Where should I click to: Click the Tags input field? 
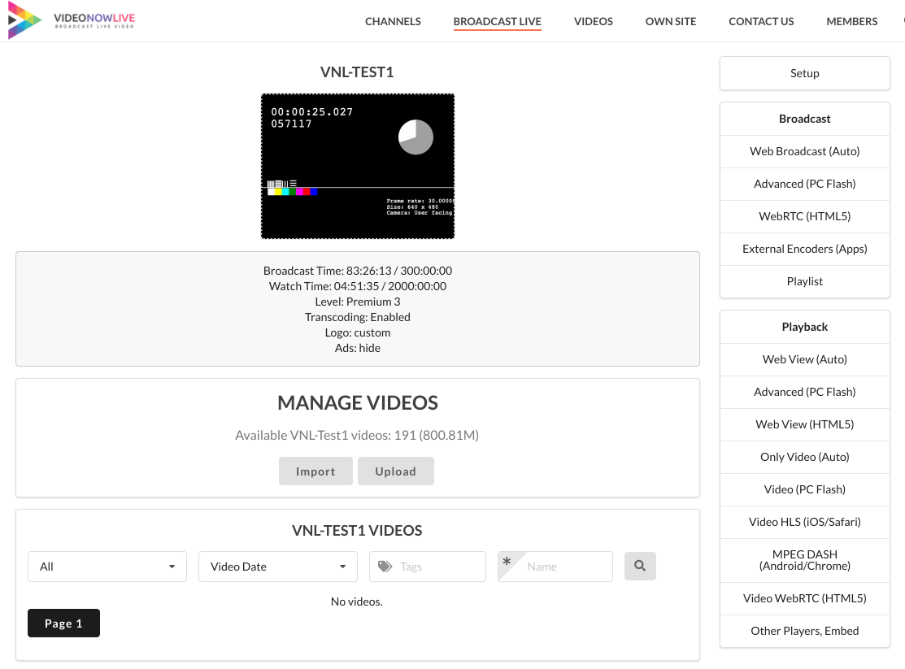(x=428, y=567)
